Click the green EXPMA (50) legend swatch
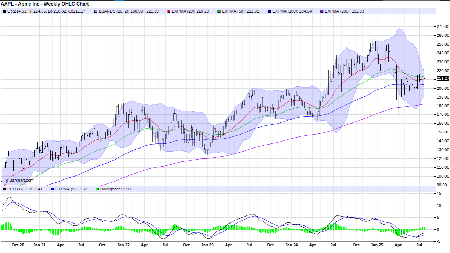 point(219,11)
